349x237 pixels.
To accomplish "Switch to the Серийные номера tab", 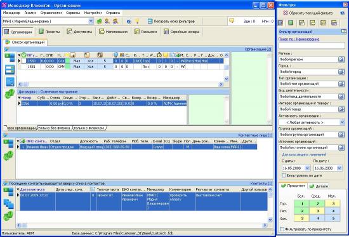I will pos(181,32).
